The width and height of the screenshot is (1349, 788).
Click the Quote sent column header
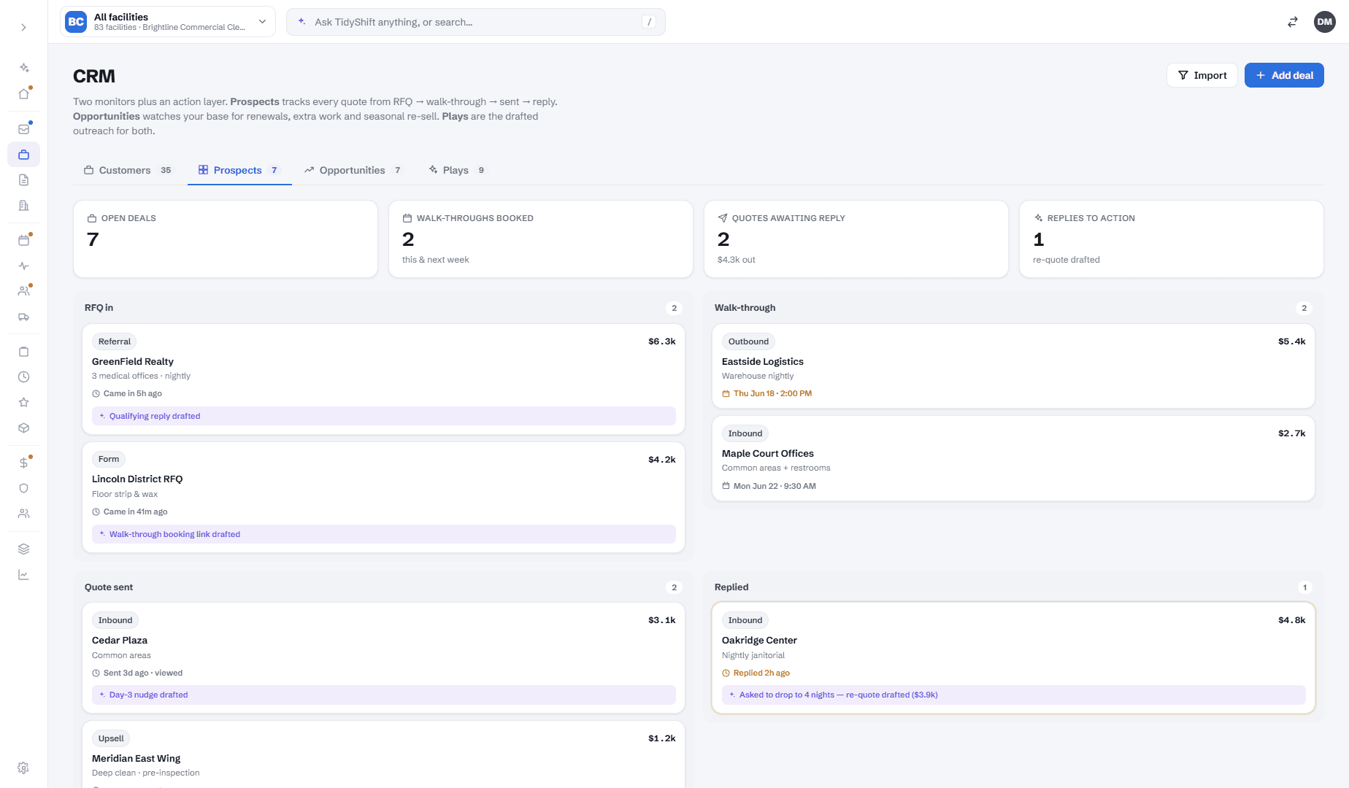[x=109, y=587]
